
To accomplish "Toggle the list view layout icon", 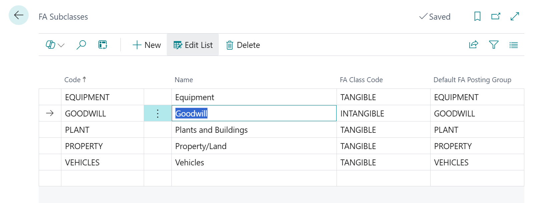I will (514, 45).
